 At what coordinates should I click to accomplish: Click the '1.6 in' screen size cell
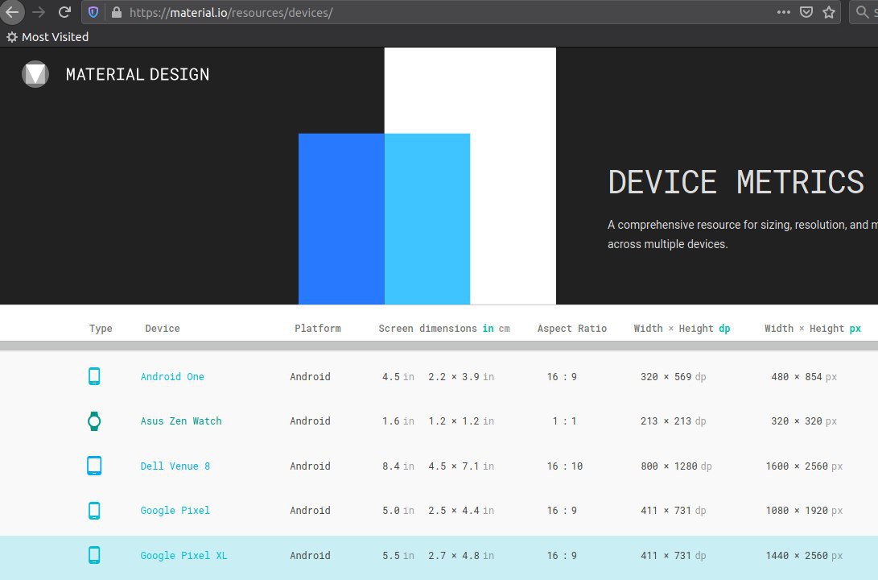point(398,420)
